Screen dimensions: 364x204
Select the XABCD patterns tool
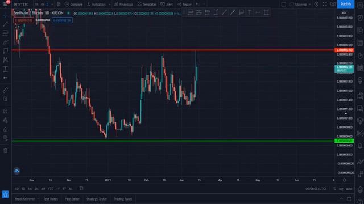coord(5,60)
